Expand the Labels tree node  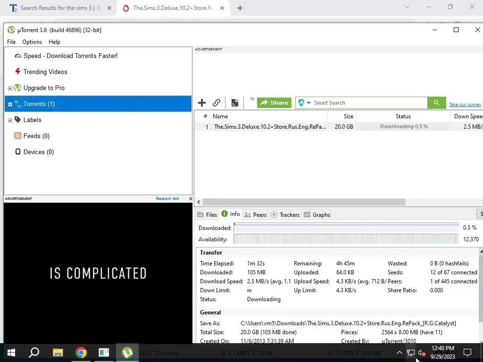10,120
